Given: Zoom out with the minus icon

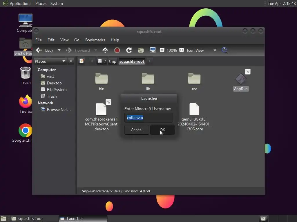Looking at the screenshot, I should click(x=162, y=50).
